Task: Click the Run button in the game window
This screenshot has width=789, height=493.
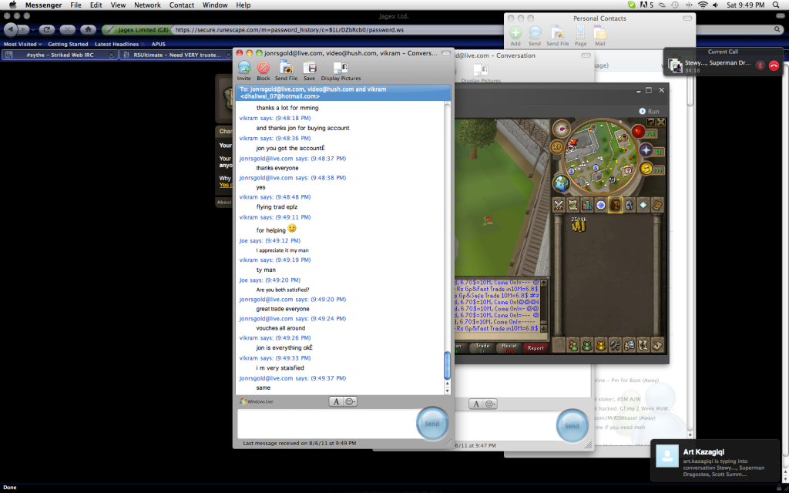Action: [649, 111]
